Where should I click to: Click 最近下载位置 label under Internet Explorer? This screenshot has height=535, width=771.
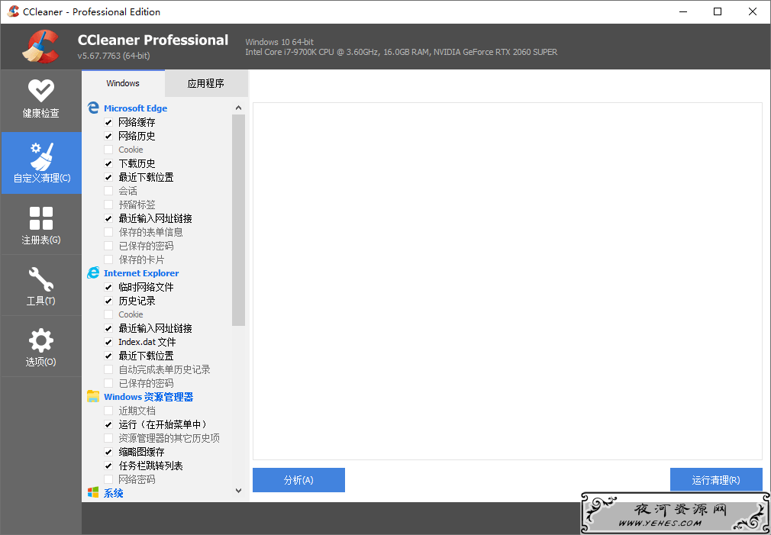tap(146, 356)
